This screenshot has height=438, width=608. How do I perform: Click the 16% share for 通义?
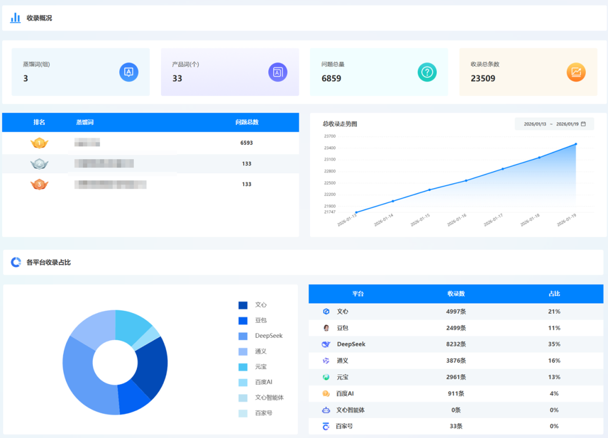point(554,361)
